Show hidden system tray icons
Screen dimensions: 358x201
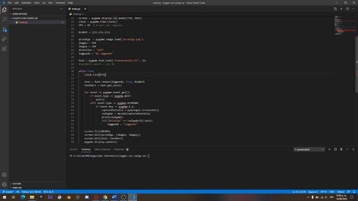pyautogui.click(x=308, y=197)
